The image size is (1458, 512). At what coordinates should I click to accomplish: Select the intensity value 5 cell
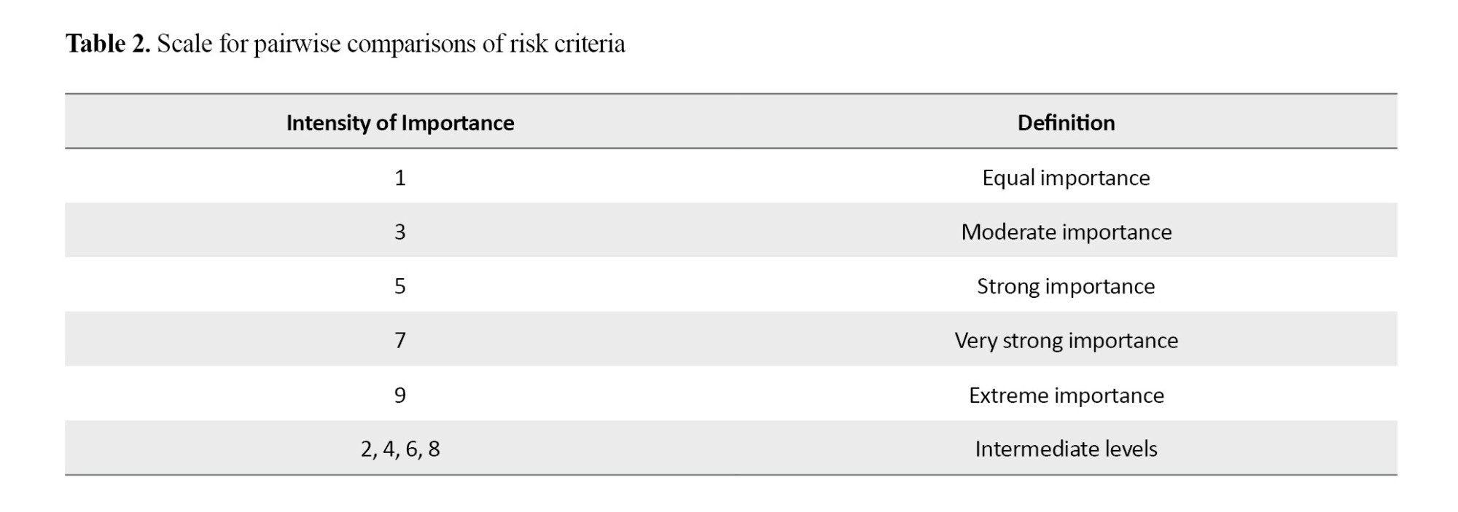coord(400,285)
